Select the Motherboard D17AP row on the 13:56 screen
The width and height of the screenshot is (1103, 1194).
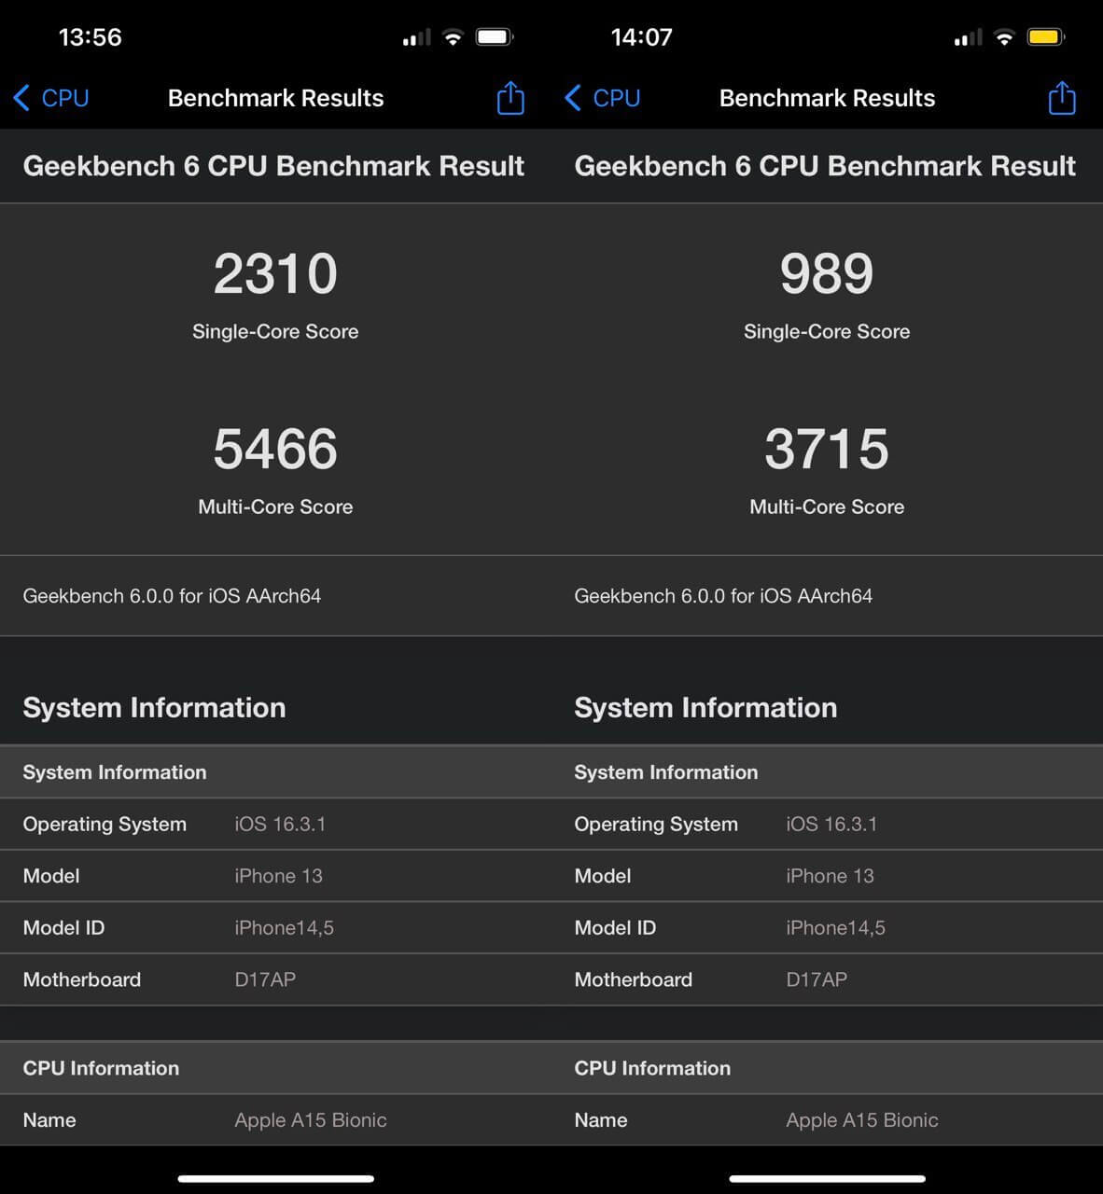point(275,979)
